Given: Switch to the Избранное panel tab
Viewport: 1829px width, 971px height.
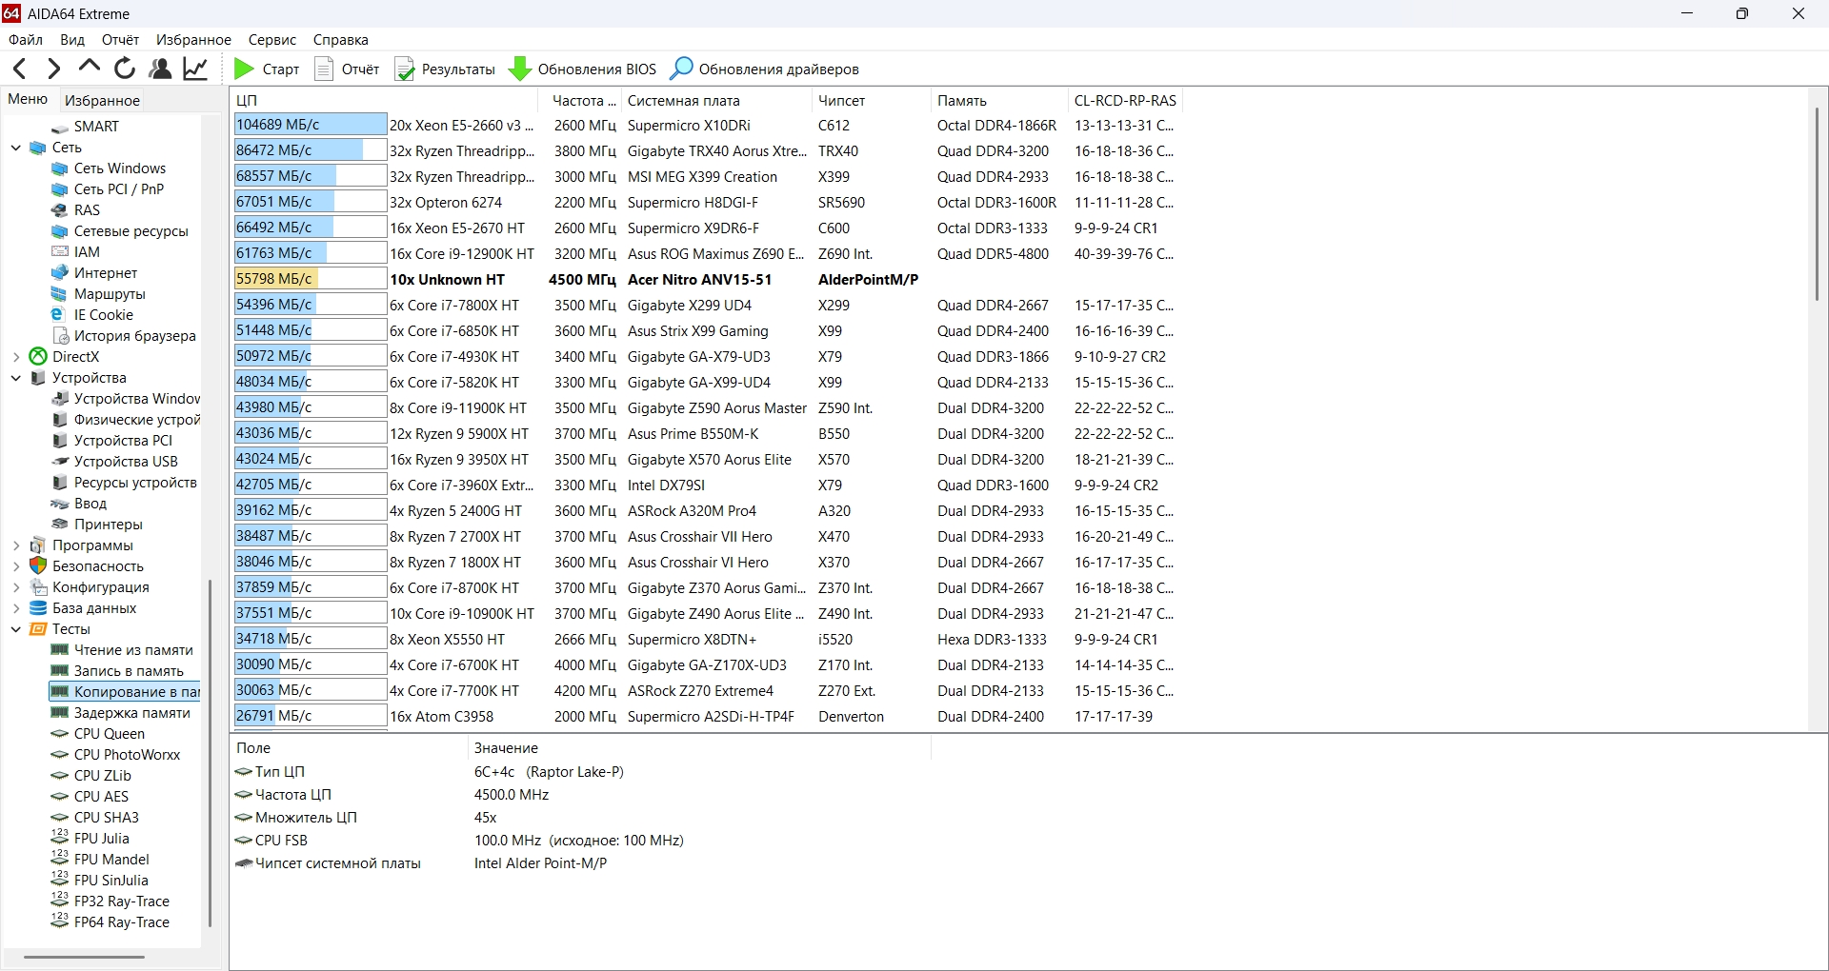Looking at the screenshot, I should 102,100.
